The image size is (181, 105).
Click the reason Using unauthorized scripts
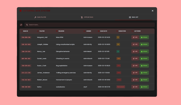pyautogui.click(x=65, y=44)
